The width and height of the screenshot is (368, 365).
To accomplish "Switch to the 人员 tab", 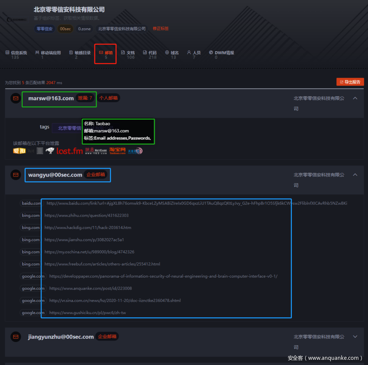I will click(x=194, y=55).
